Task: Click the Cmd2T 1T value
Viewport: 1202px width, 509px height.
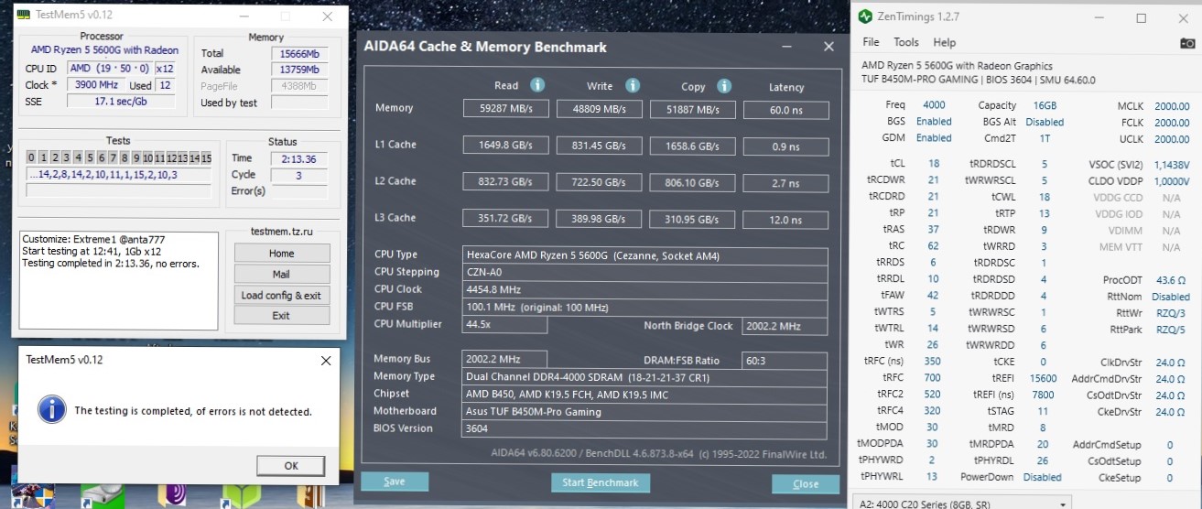Action: [x=1045, y=138]
